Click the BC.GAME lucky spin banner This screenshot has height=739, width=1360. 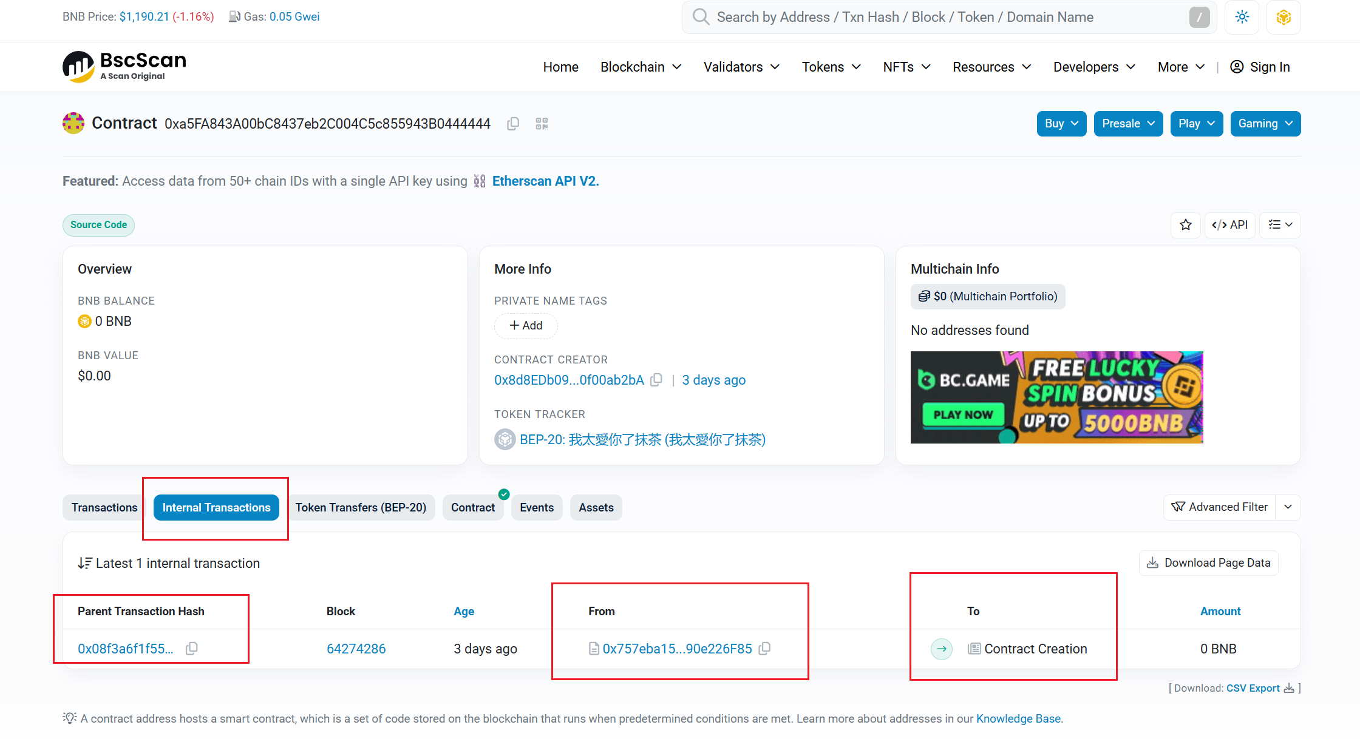coord(1056,397)
